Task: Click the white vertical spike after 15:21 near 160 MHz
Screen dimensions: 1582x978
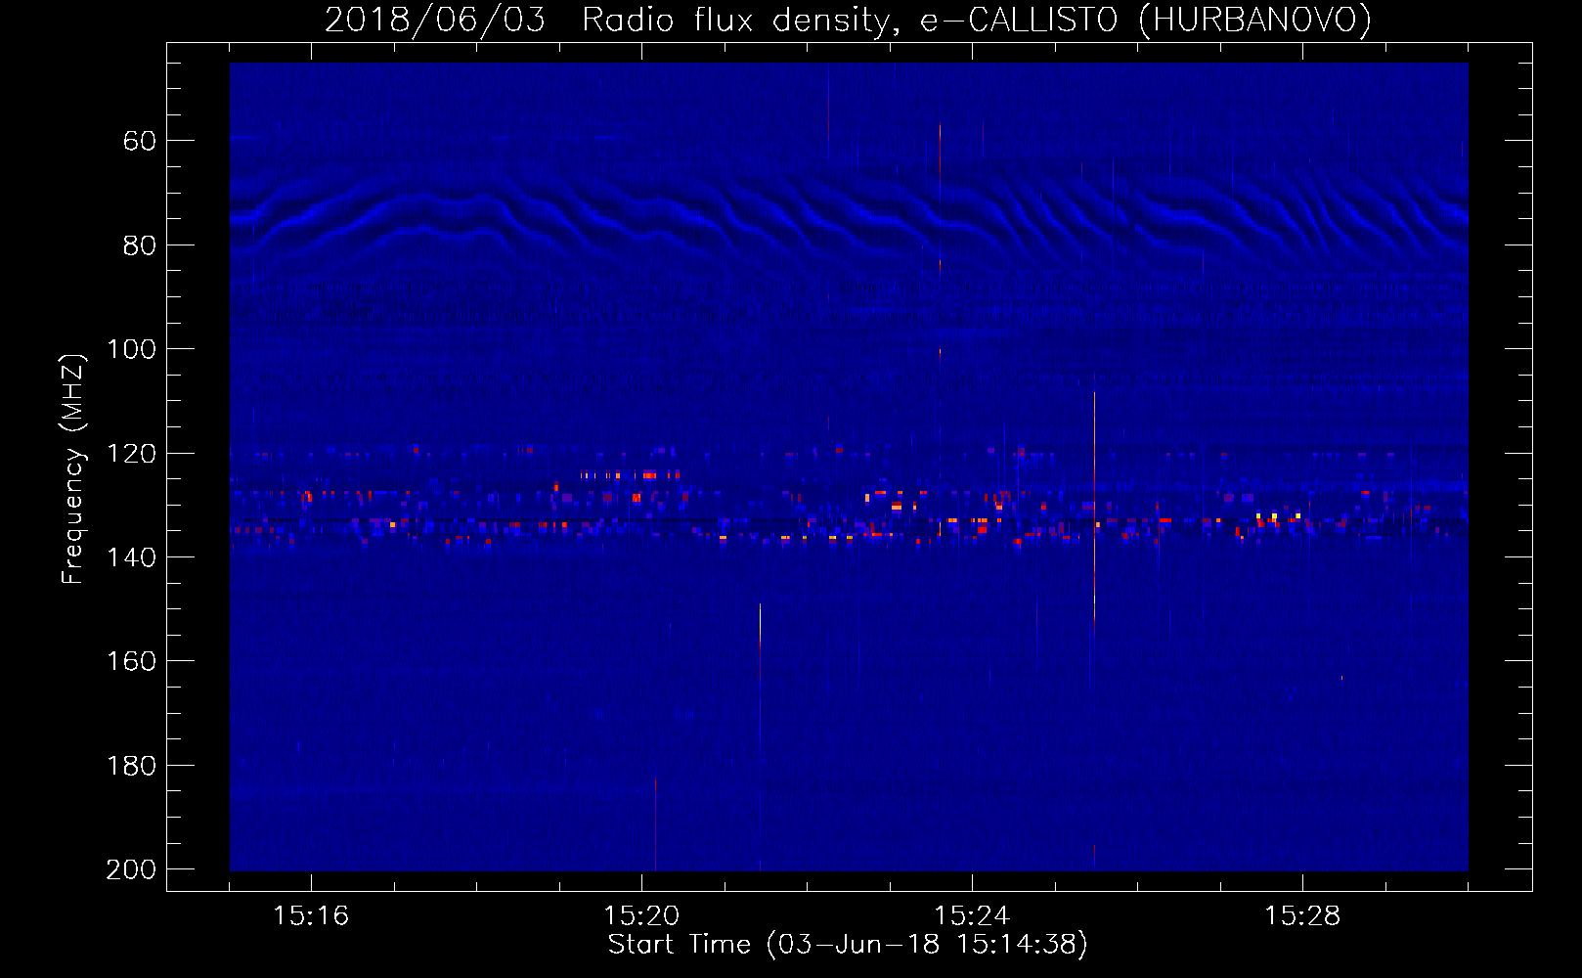Action: coord(760,626)
